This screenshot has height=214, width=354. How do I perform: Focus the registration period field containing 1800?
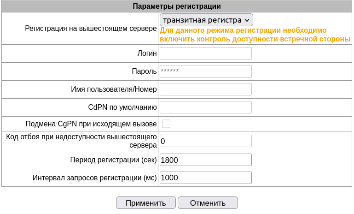click(205, 160)
